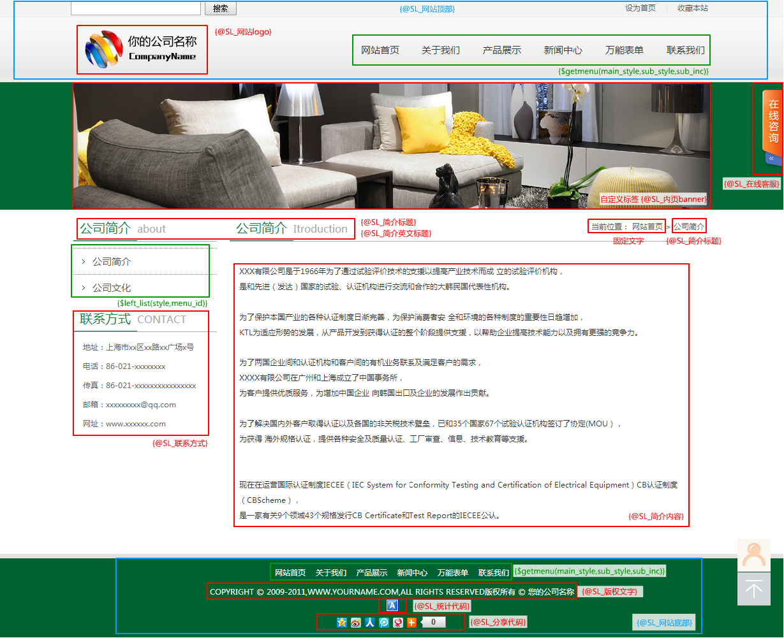This screenshot has height=638, width=784.
Task: Click 设为首页 link at top right
Action: pos(640,8)
